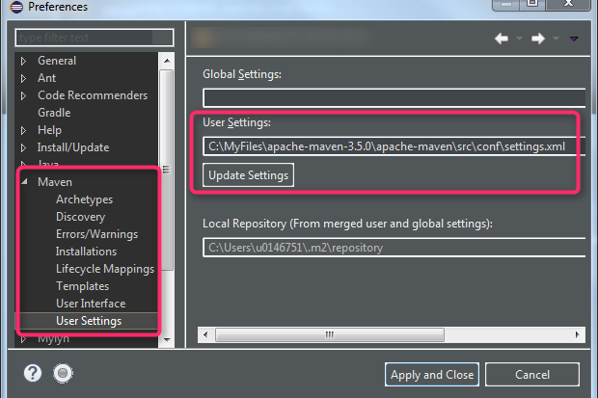This screenshot has width=598, height=398.
Task: Open Lifecycle Mappings preferences page
Action: click(104, 269)
